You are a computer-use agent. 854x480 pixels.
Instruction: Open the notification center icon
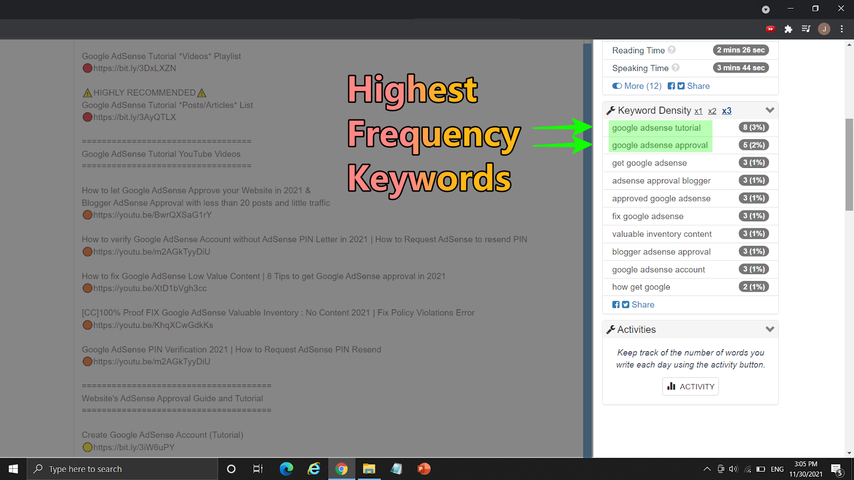tap(837, 469)
